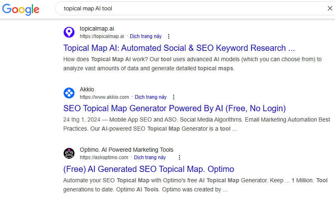Open the three-dot menu for topicalmap.ai result
This screenshot has width=335, height=198.
tap(169, 36)
